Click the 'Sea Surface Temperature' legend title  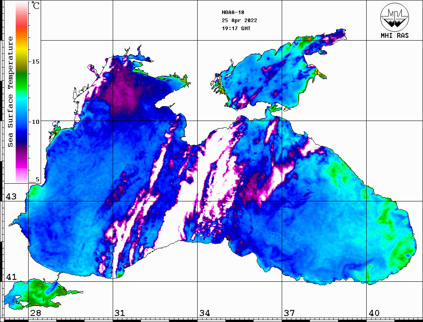click(x=10, y=92)
